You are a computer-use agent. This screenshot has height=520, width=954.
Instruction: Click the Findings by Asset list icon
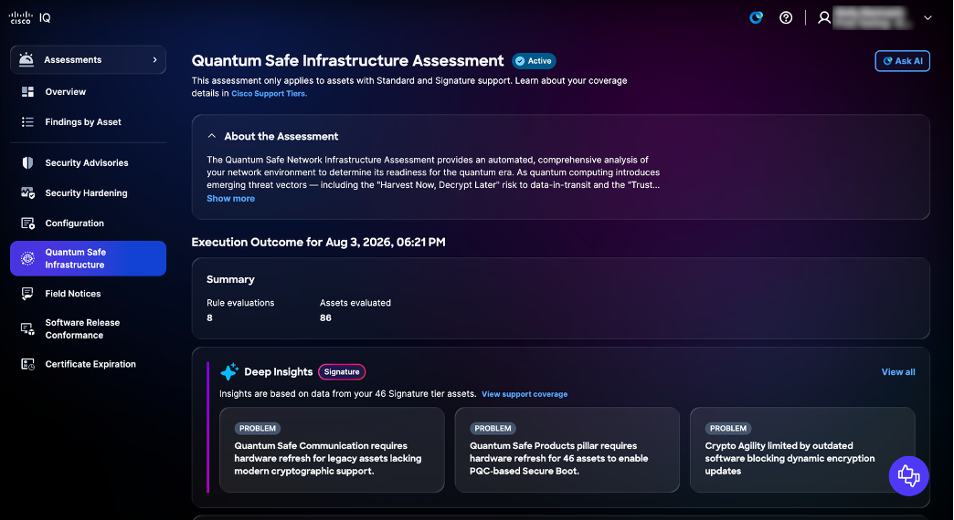click(x=27, y=122)
